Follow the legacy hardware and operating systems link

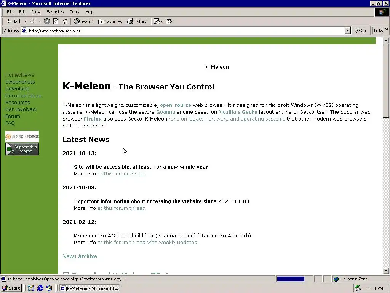coord(227,119)
